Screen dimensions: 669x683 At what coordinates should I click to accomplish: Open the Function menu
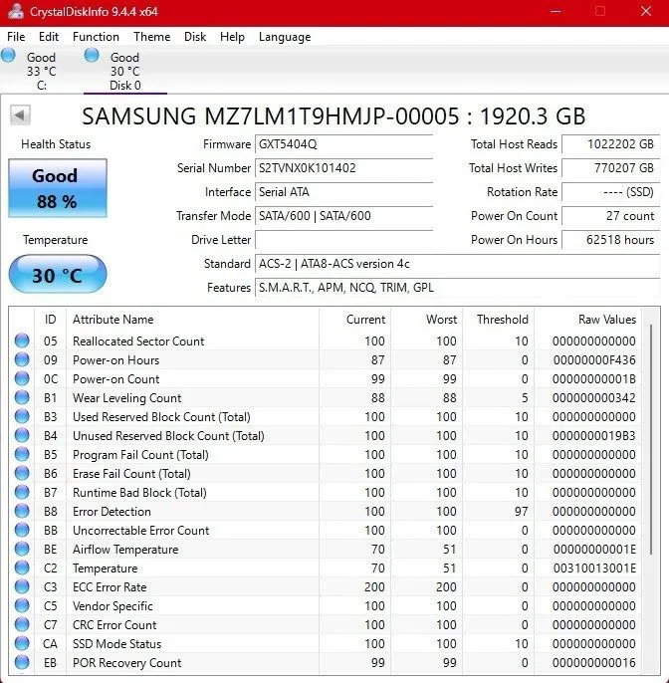[x=96, y=37]
